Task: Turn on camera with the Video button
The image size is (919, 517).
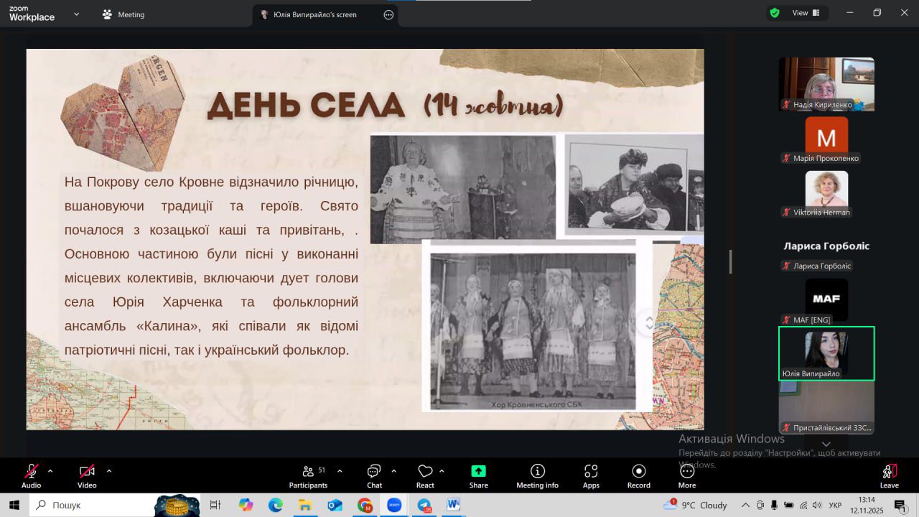Action: pos(87,475)
